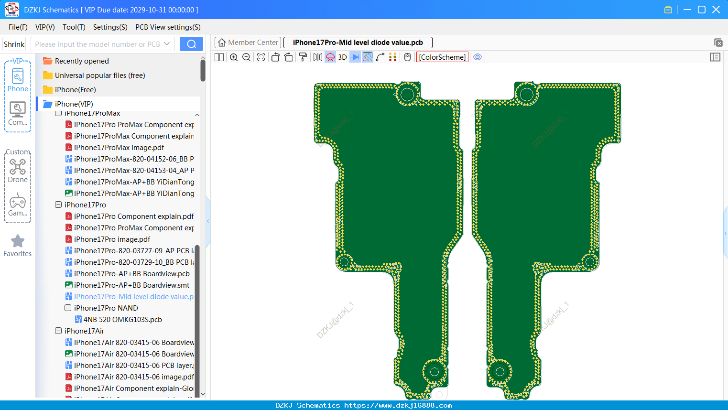Click the yellow toolbox icon in title bar
The width and height of the screenshot is (728, 410).
(668, 10)
